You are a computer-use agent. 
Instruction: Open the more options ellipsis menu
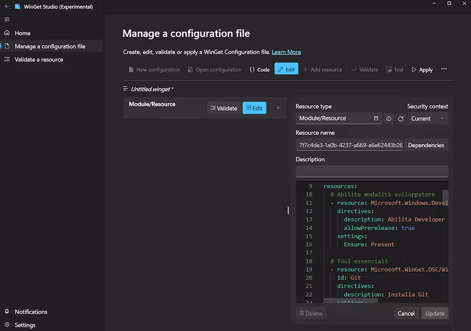pyautogui.click(x=444, y=69)
